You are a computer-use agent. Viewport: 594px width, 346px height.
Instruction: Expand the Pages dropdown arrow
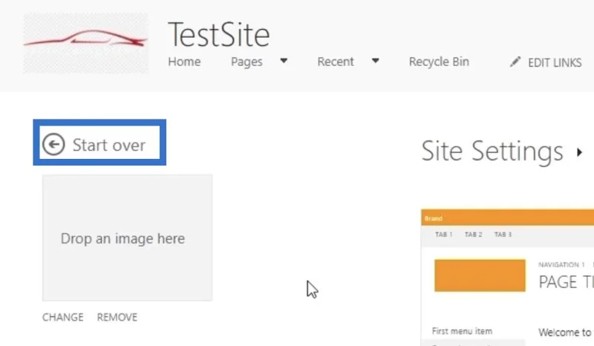coord(284,61)
